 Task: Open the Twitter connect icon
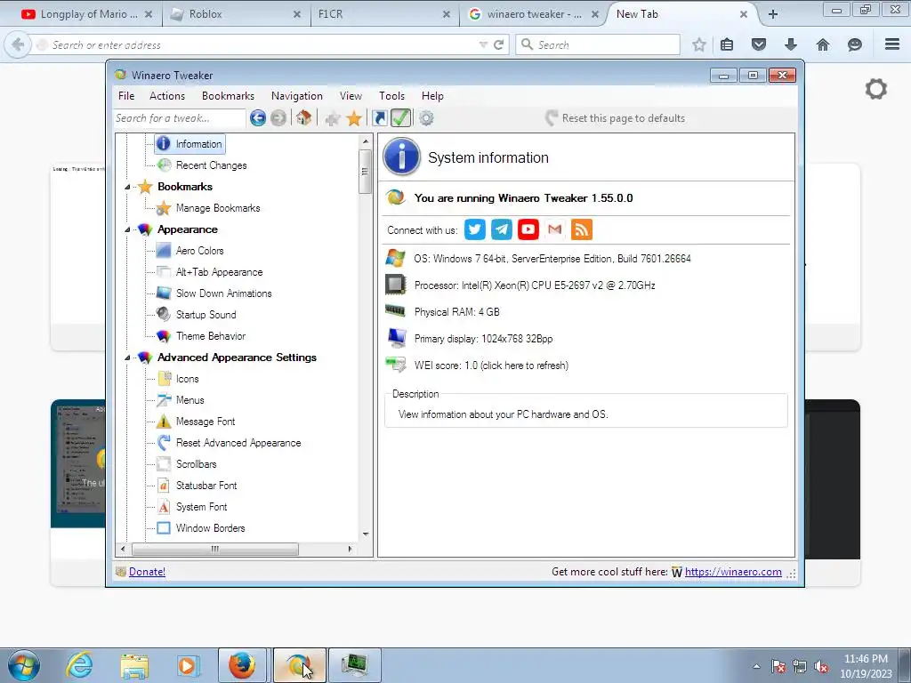click(x=475, y=229)
